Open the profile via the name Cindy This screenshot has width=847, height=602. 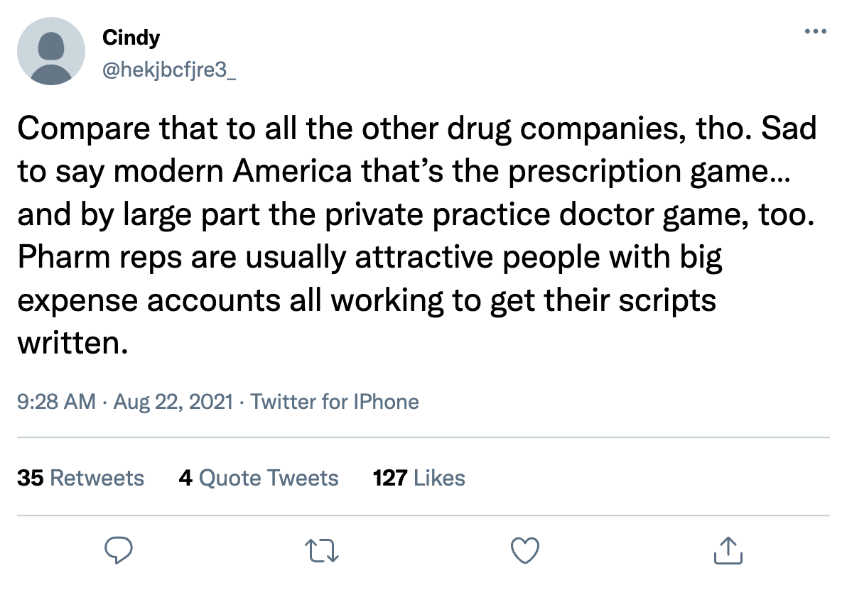point(131,37)
